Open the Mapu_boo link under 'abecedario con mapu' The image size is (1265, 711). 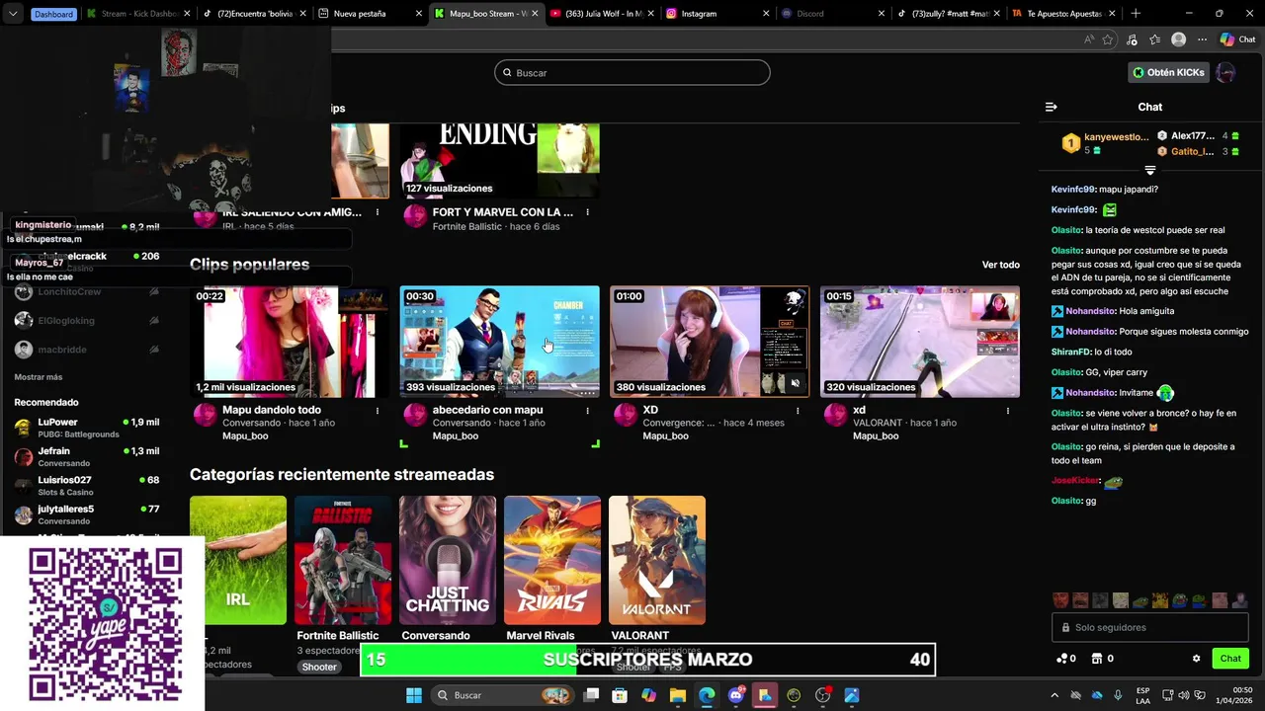click(455, 435)
